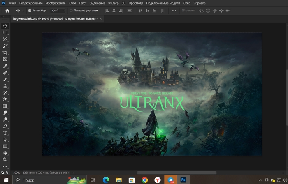Switch to the Hand tool
This screenshot has height=184, width=288.
[x=5, y=153]
